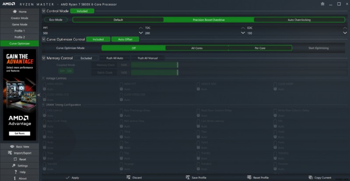Click Push All Manual
Viewport: 350px width, 181px height.
pyautogui.click(x=147, y=58)
